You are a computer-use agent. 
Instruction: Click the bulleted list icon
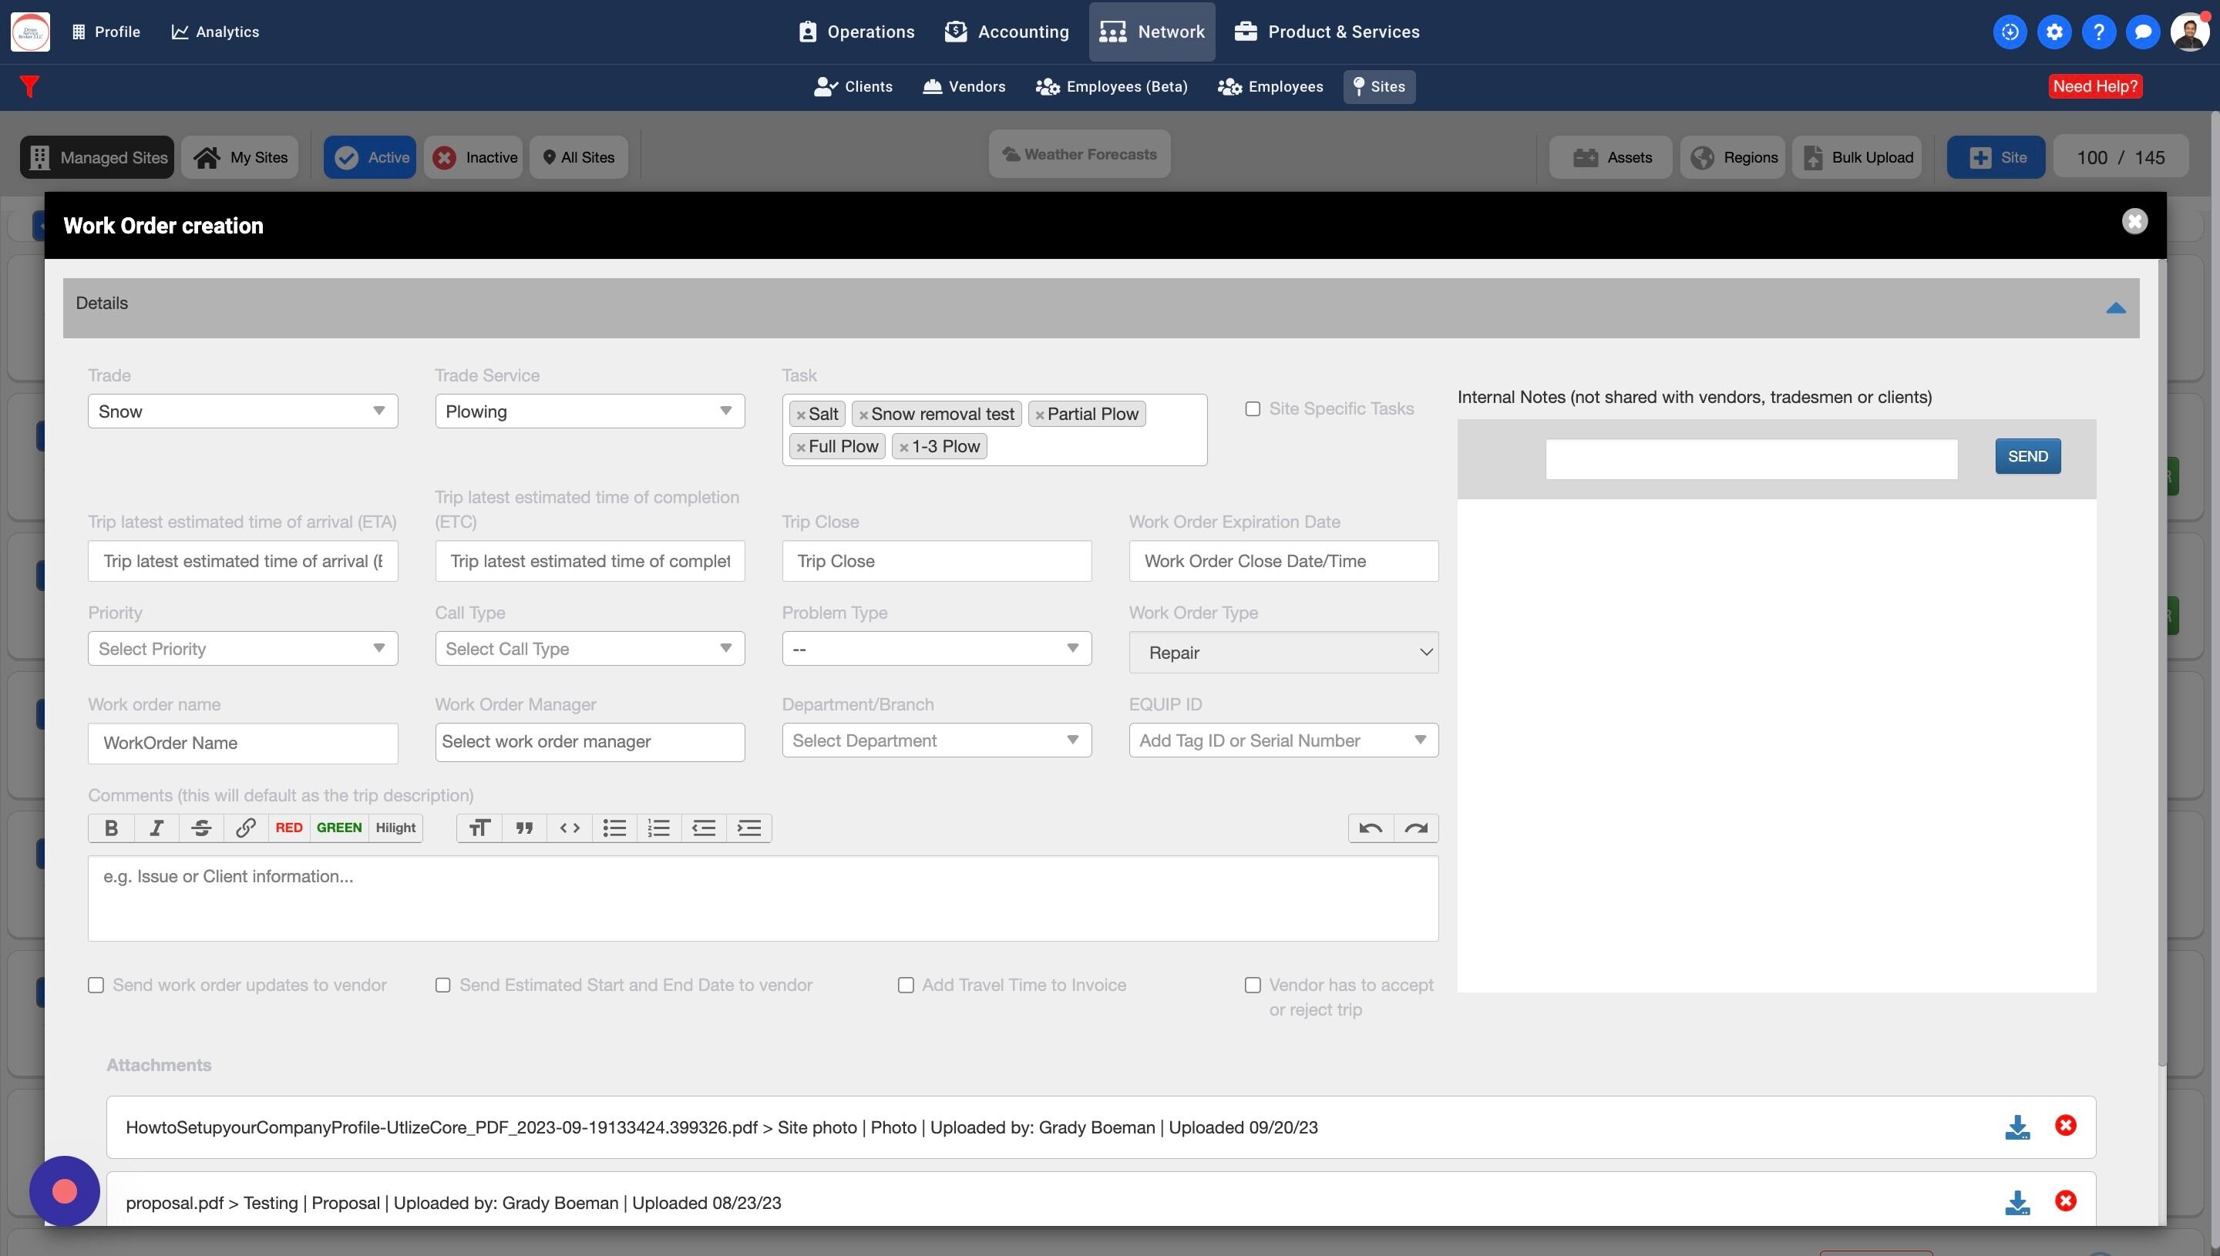pyautogui.click(x=614, y=828)
